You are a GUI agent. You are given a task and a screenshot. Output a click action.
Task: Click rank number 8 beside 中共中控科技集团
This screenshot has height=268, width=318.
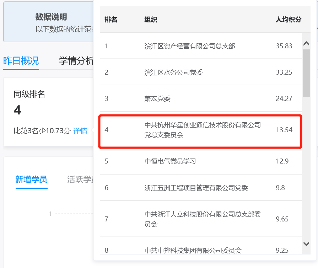[107, 251]
